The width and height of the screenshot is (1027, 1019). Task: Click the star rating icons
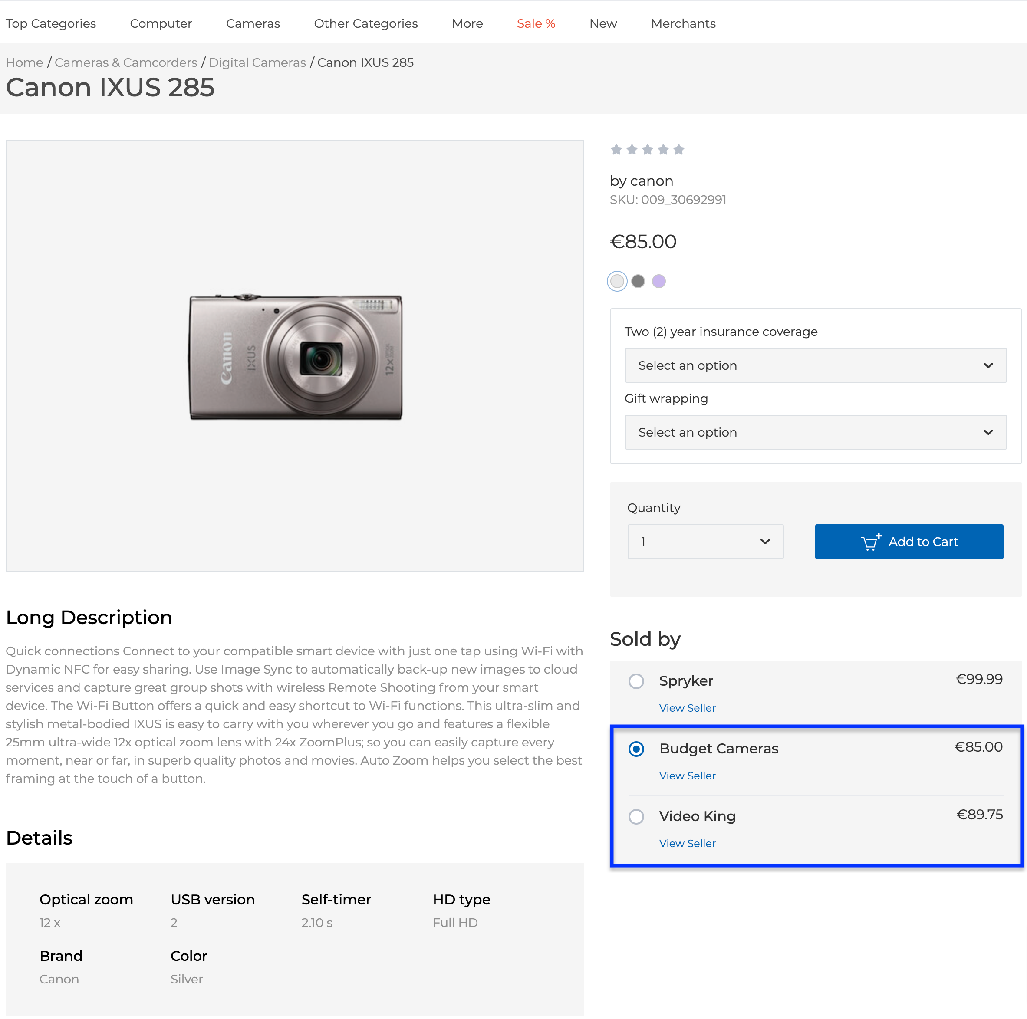tap(647, 149)
